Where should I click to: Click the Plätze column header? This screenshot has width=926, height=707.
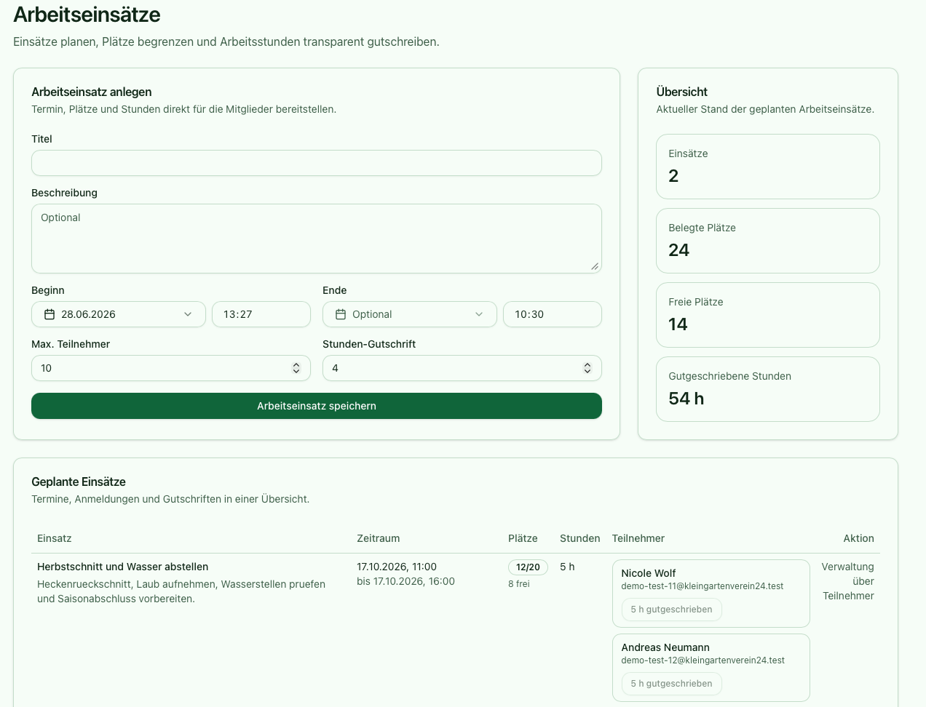(523, 538)
